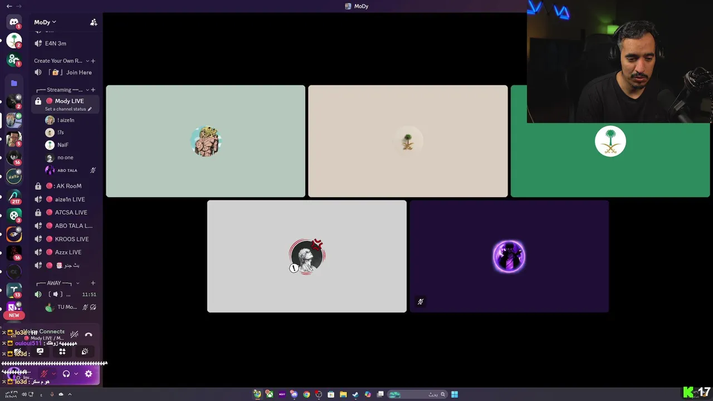Turn on camera in voice panel
This screenshot has height=401, width=713.
pyautogui.click(x=17, y=351)
